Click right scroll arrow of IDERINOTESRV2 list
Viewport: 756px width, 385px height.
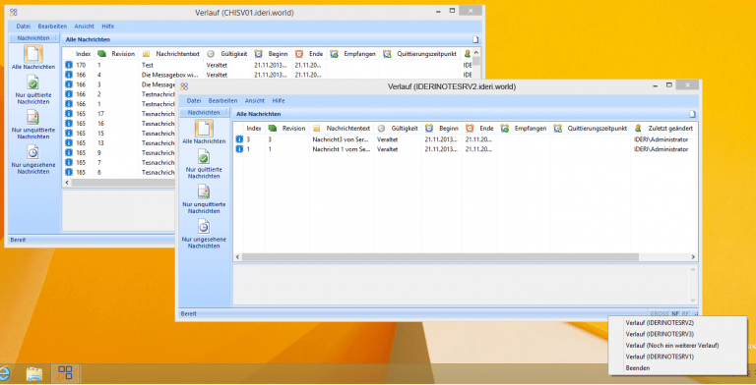point(693,257)
